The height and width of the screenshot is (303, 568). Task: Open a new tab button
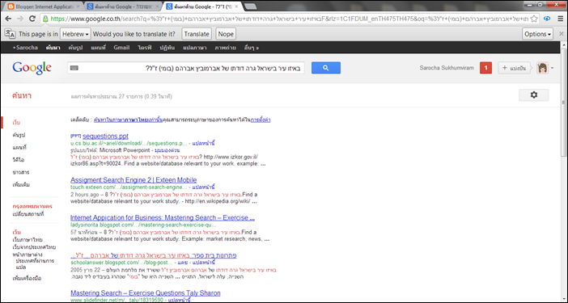click(x=250, y=6)
